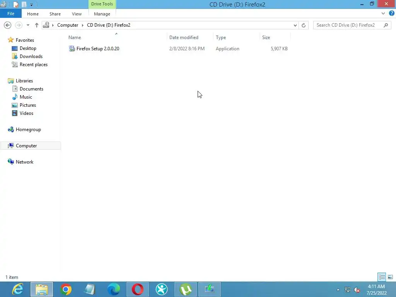Open the Customize Quick Access Toolbar dropdown

point(32,5)
